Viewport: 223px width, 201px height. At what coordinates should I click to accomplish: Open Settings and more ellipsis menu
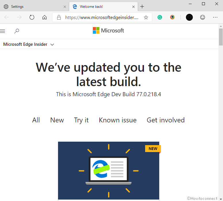(215, 17)
